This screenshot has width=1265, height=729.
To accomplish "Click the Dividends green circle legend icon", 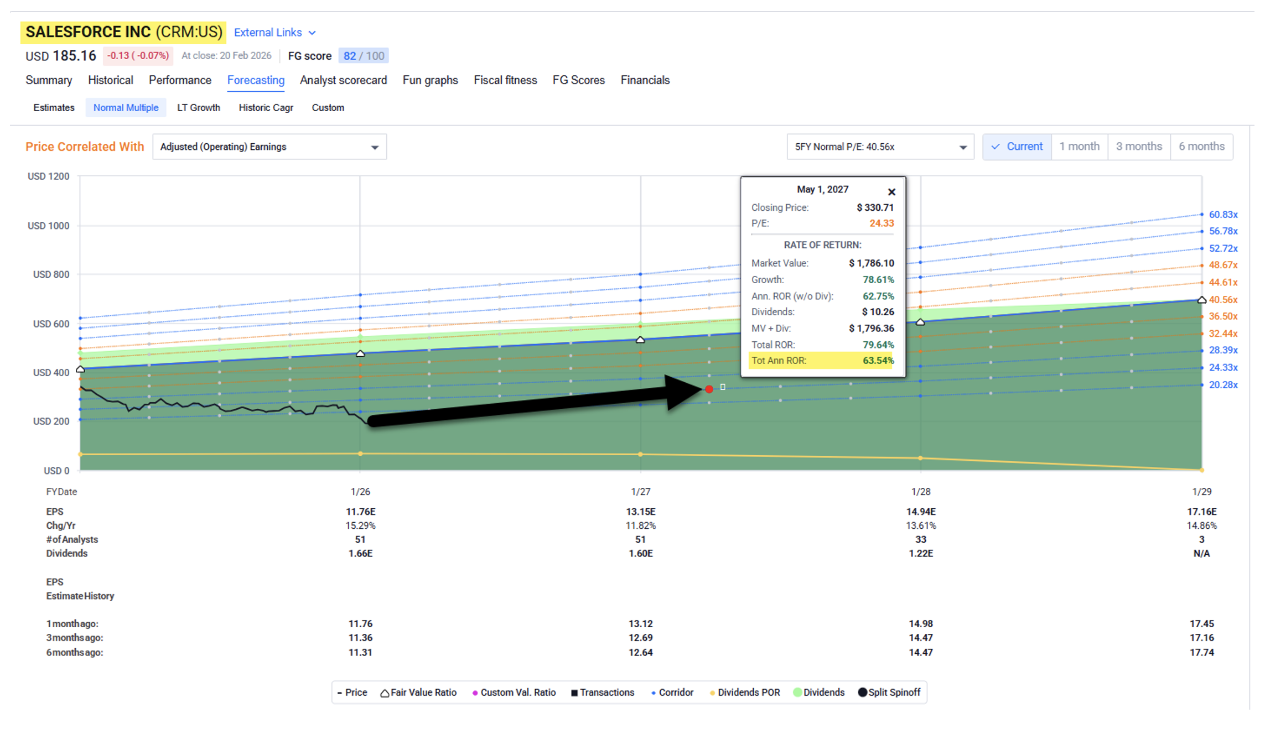I will click(x=797, y=692).
